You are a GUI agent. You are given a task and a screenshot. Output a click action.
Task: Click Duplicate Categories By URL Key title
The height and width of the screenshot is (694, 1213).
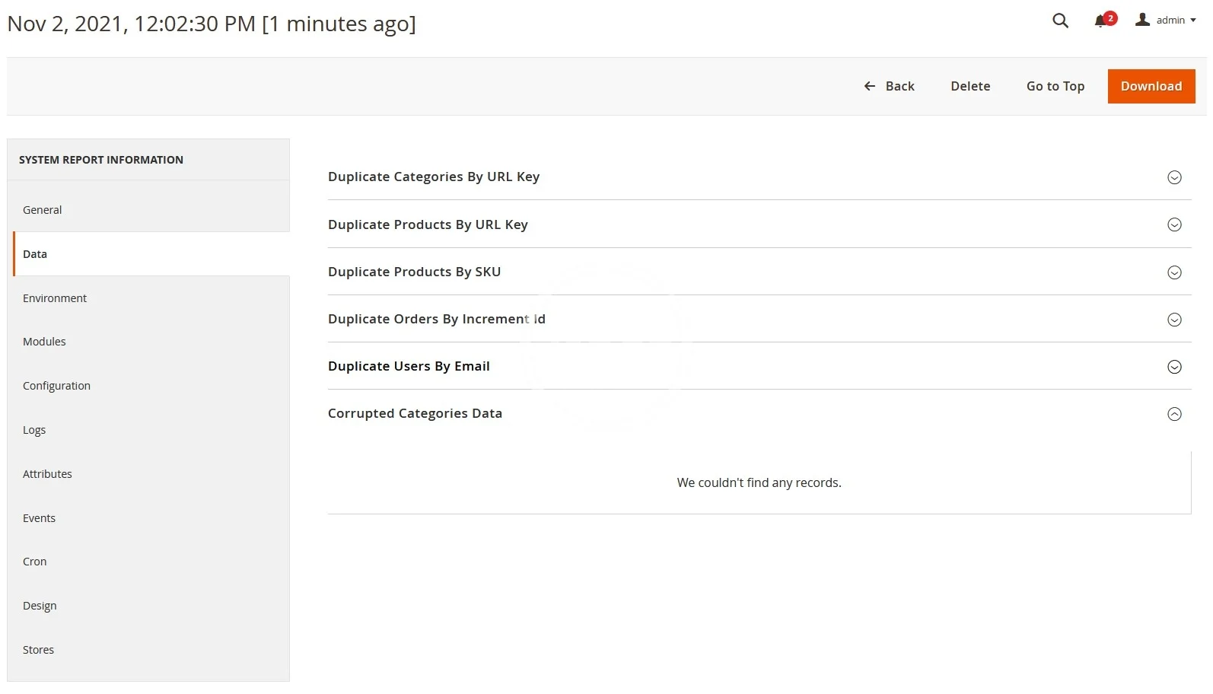pyautogui.click(x=434, y=177)
